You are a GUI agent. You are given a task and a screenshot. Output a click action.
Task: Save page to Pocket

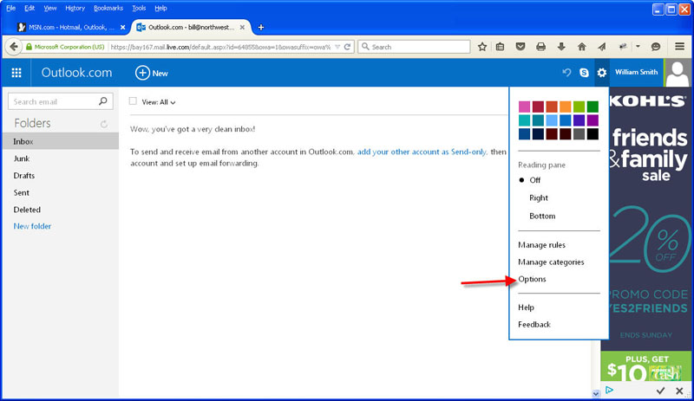coord(520,47)
